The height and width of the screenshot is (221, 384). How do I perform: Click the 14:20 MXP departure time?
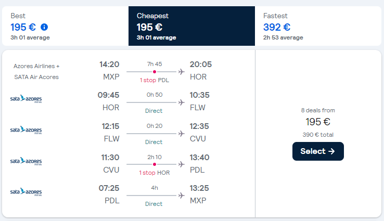[x=109, y=64]
